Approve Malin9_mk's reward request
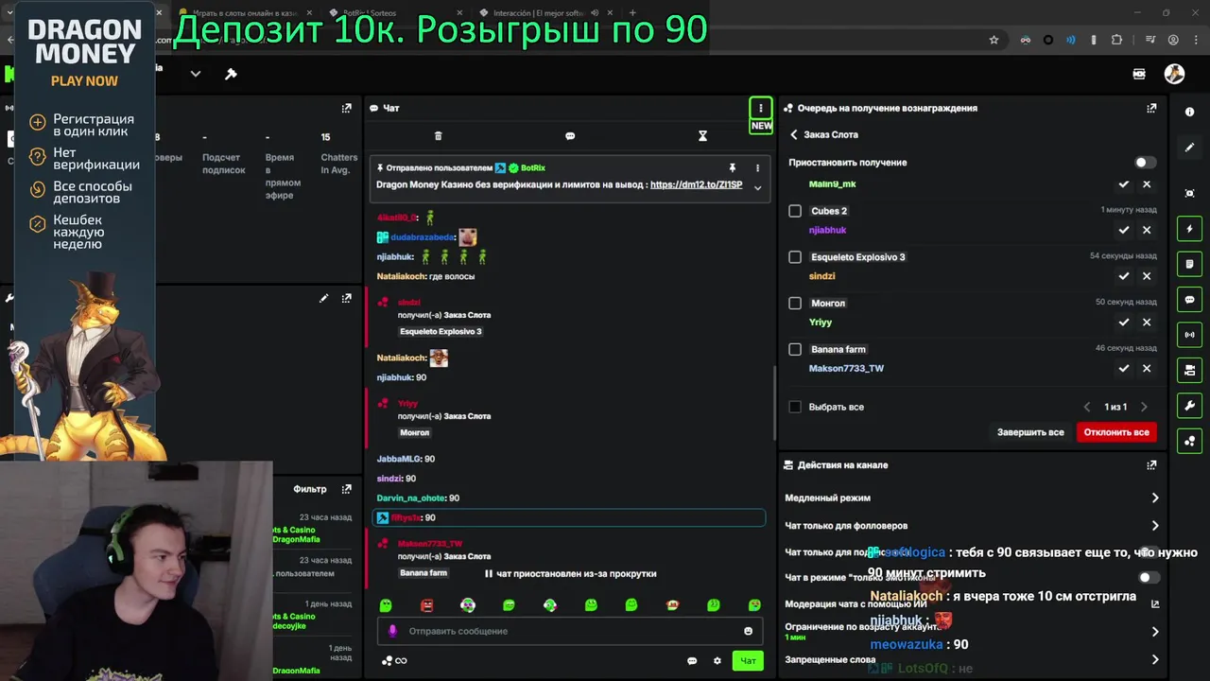 [1124, 184]
